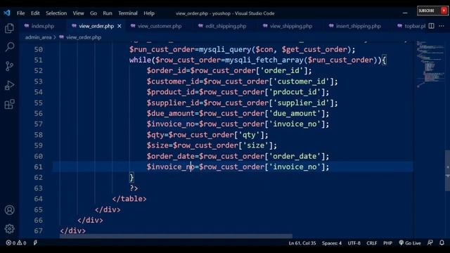Viewport: 450px width, 253px height.
Task: Click mysqli_query on line 50
Action: pyautogui.click(x=225, y=49)
